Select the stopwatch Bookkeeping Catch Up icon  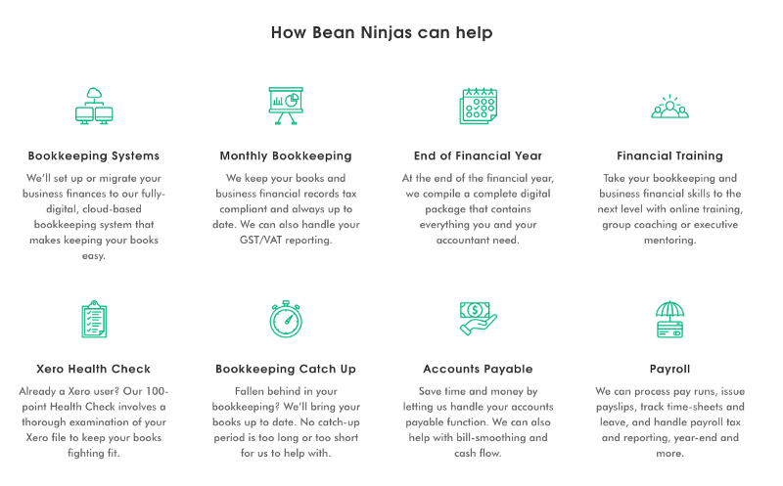(286, 319)
